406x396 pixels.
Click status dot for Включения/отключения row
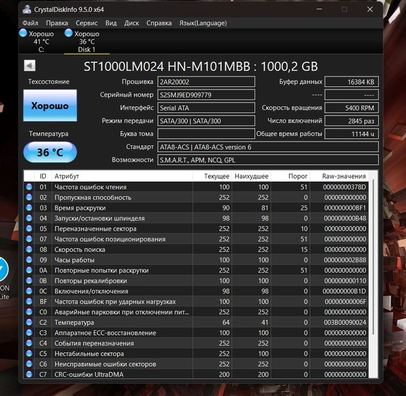29,291
